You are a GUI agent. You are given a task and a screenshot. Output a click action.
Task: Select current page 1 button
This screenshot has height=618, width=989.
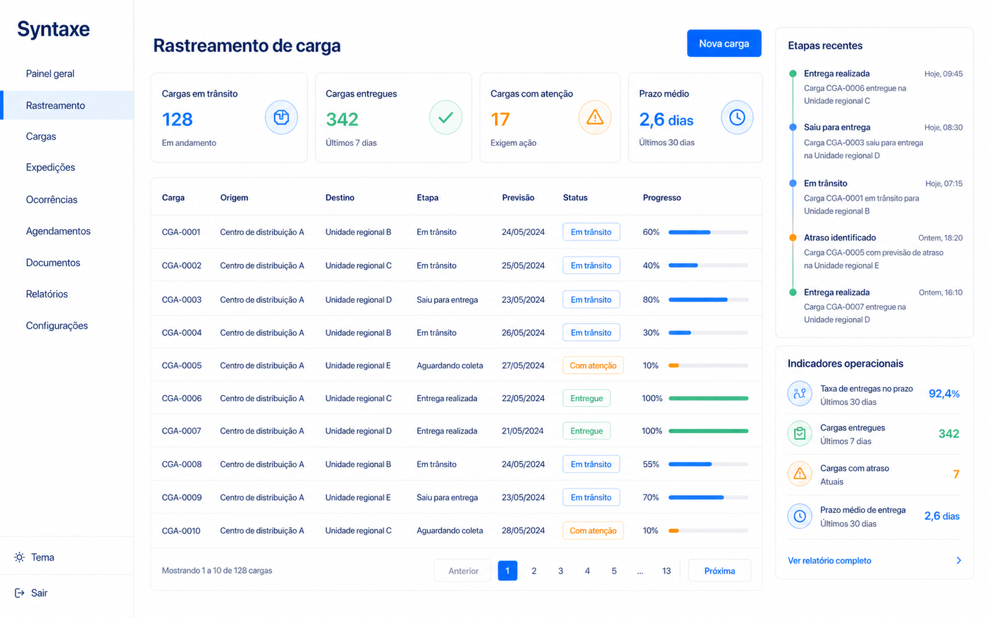point(507,570)
